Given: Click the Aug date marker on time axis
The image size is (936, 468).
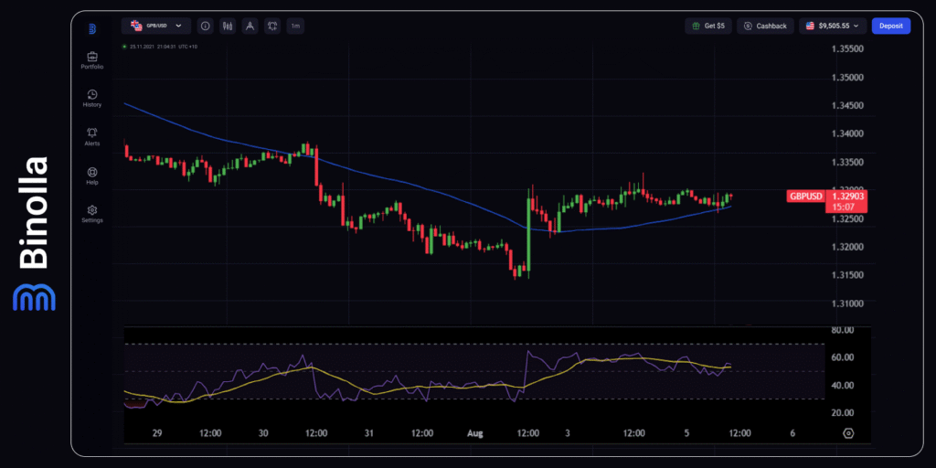Looking at the screenshot, I should (476, 432).
